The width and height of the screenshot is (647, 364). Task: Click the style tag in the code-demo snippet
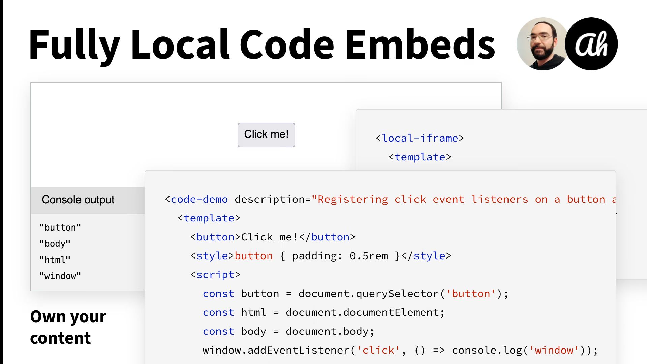[212, 256]
